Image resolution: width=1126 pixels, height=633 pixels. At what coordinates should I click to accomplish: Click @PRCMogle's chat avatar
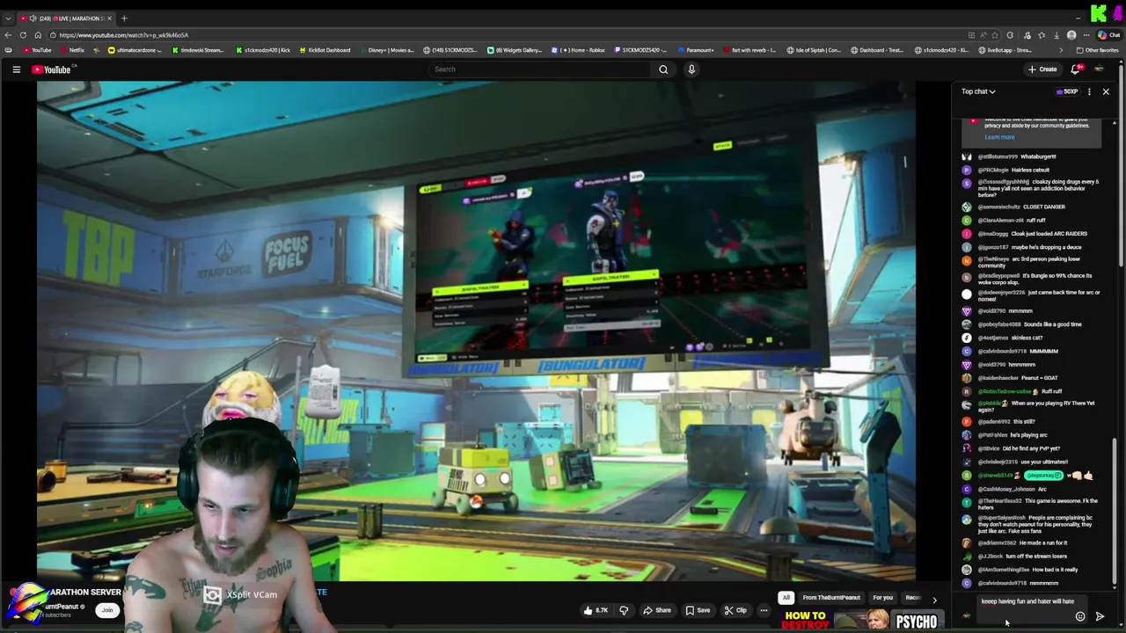967,170
